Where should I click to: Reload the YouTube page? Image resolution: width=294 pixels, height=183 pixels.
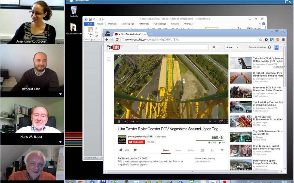point(117,40)
